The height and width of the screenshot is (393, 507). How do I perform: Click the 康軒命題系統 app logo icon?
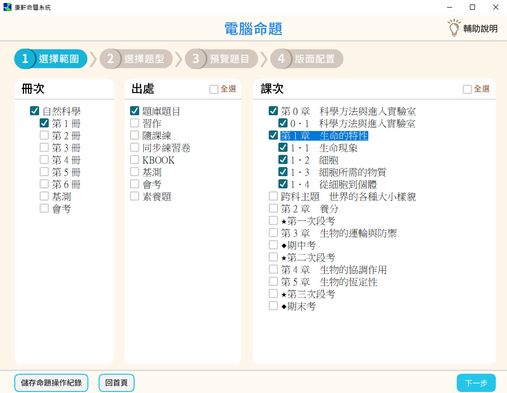(x=7, y=7)
